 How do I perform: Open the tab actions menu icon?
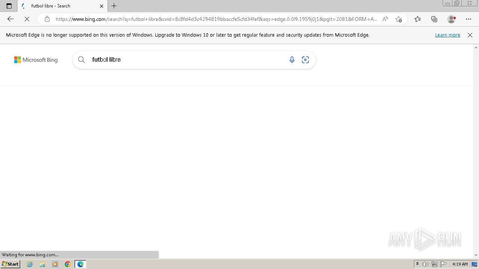[x=9, y=6]
